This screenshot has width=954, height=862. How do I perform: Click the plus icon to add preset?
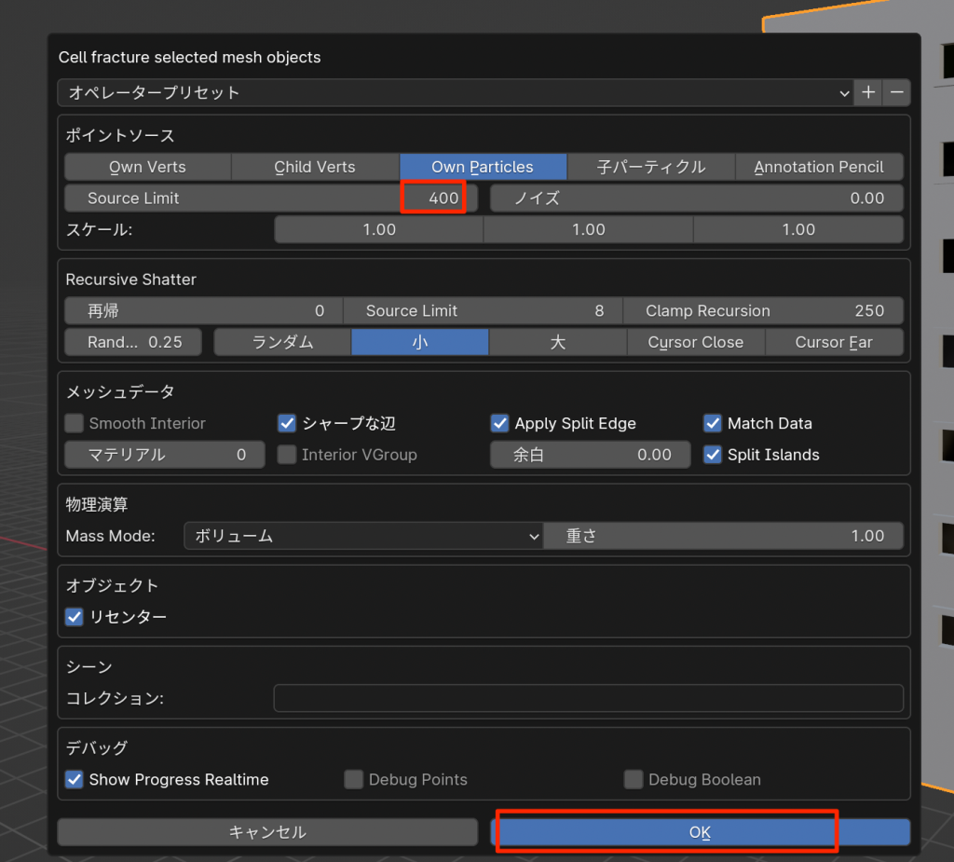[x=868, y=92]
